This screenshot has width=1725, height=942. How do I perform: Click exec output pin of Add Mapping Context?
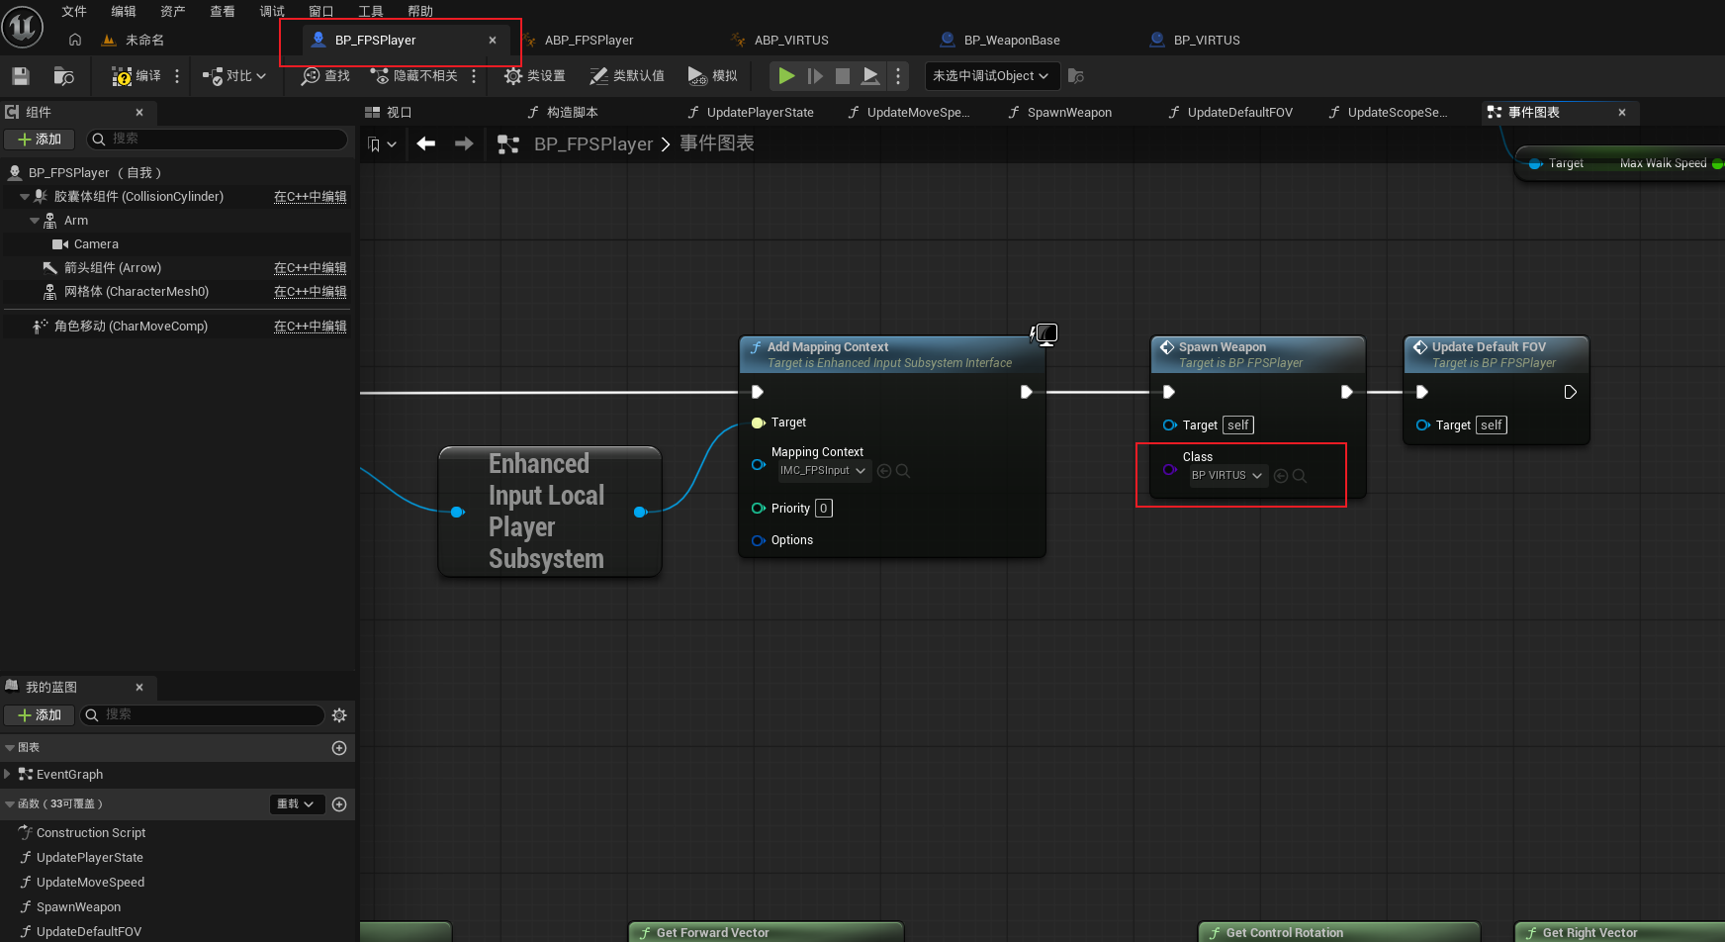click(x=1027, y=392)
